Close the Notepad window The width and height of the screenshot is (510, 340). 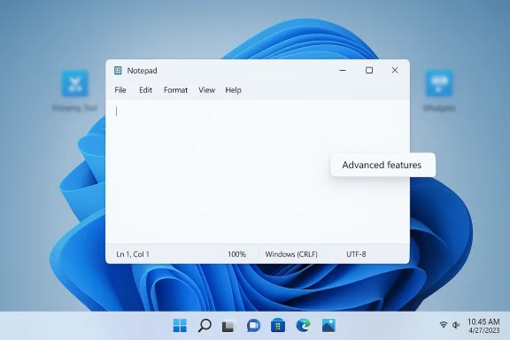395,70
